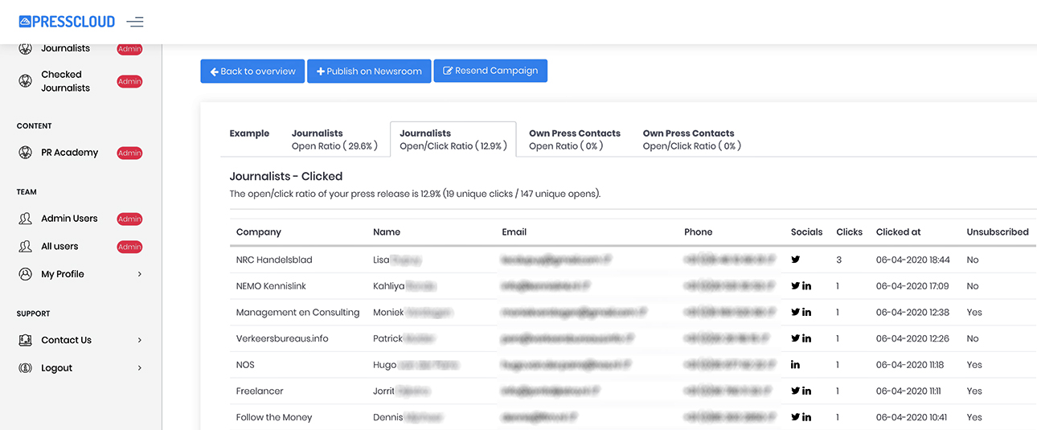1037x430 pixels.
Task: Click the Admin badge beside PR Academy
Action: point(129,153)
